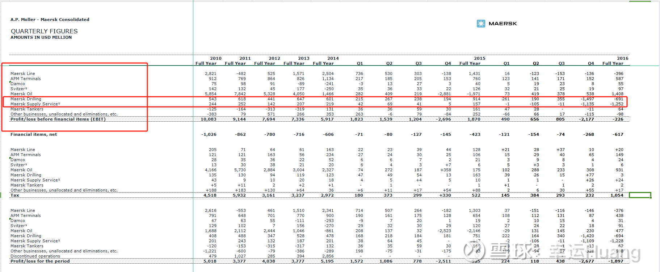Select the period profit 2011 value 3,377
The width and height of the screenshot is (660, 272).
(239, 261)
